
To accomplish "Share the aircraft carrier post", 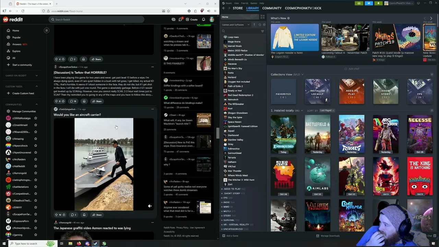I will click(97, 215).
